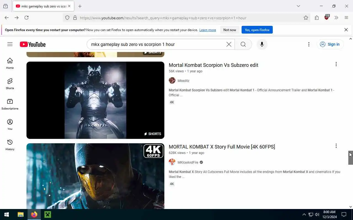
Task: Click the magnifier search button
Action: tap(243, 44)
